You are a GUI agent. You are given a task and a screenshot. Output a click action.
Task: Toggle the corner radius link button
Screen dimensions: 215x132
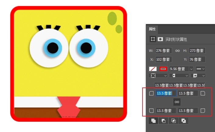point(177,102)
